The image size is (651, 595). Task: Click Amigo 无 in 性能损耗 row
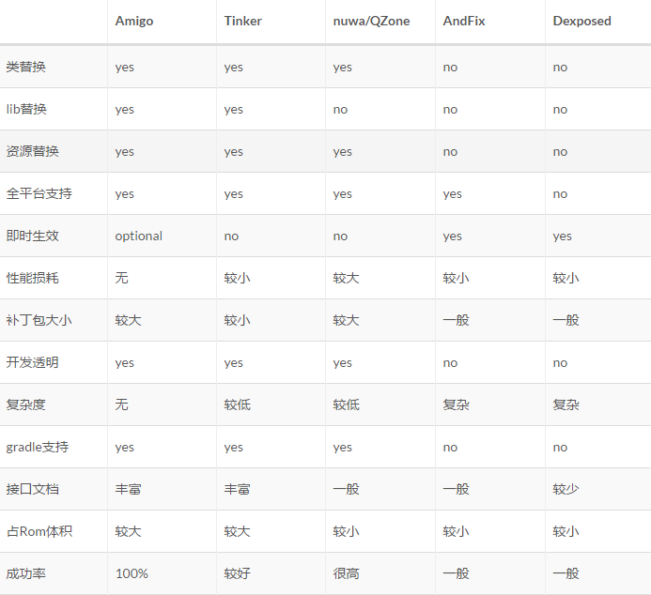tap(121, 278)
